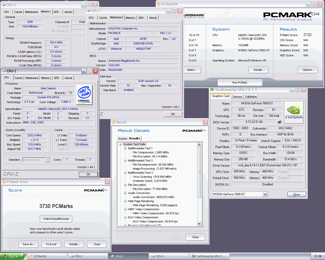Collapse the System Test Suite node
The image size is (325, 260).
(121, 144)
